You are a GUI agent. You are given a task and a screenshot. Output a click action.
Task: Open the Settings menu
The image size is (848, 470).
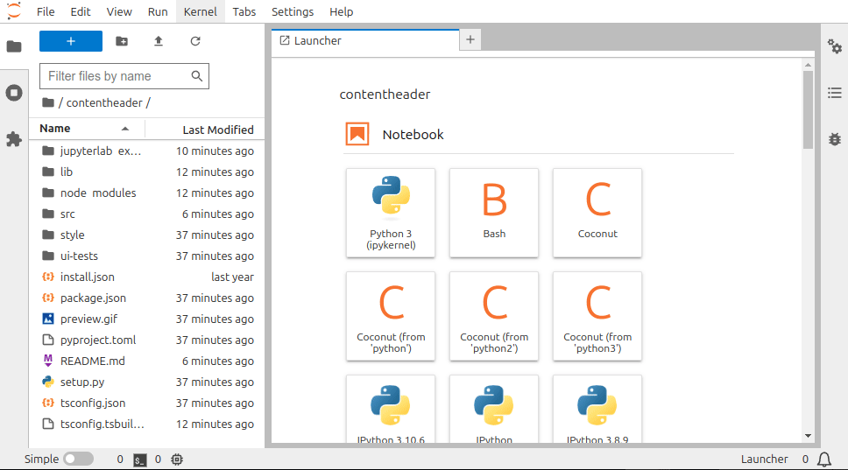pos(293,12)
